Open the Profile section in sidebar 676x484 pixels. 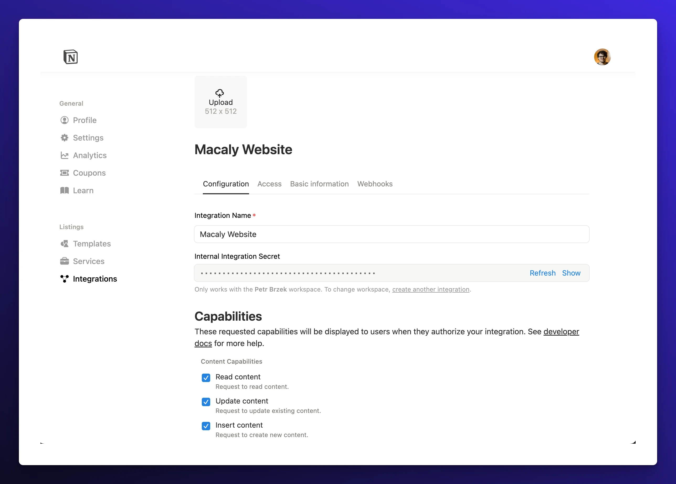point(84,120)
